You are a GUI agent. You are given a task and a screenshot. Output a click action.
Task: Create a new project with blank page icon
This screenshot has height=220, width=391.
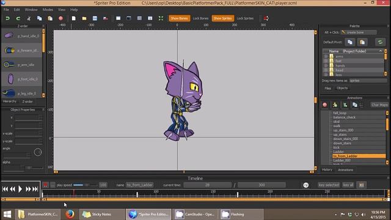tap(73, 18)
